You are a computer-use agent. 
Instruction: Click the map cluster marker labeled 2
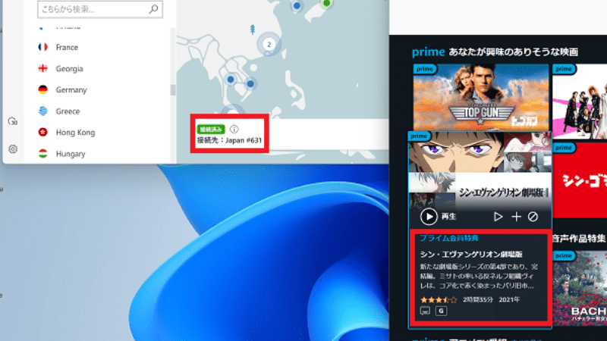[x=269, y=44]
